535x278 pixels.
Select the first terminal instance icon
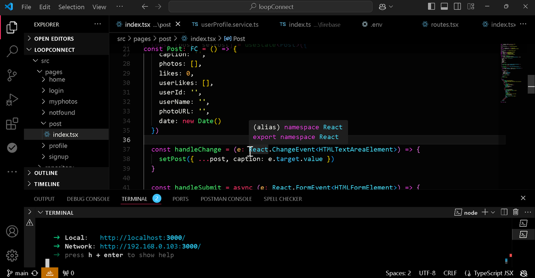coord(524,224)
